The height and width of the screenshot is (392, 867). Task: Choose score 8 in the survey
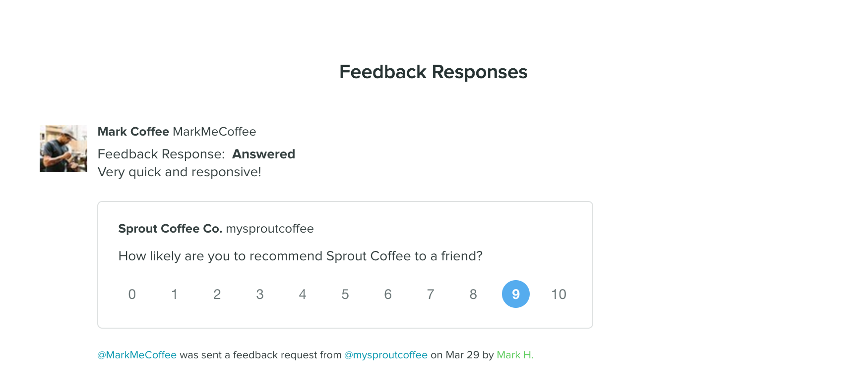click(473, 294)
